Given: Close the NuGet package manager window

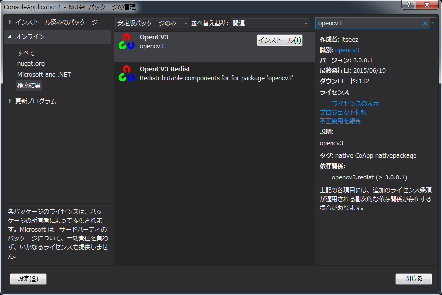Looking at the screenshot, I should click(x=427, y=5).
